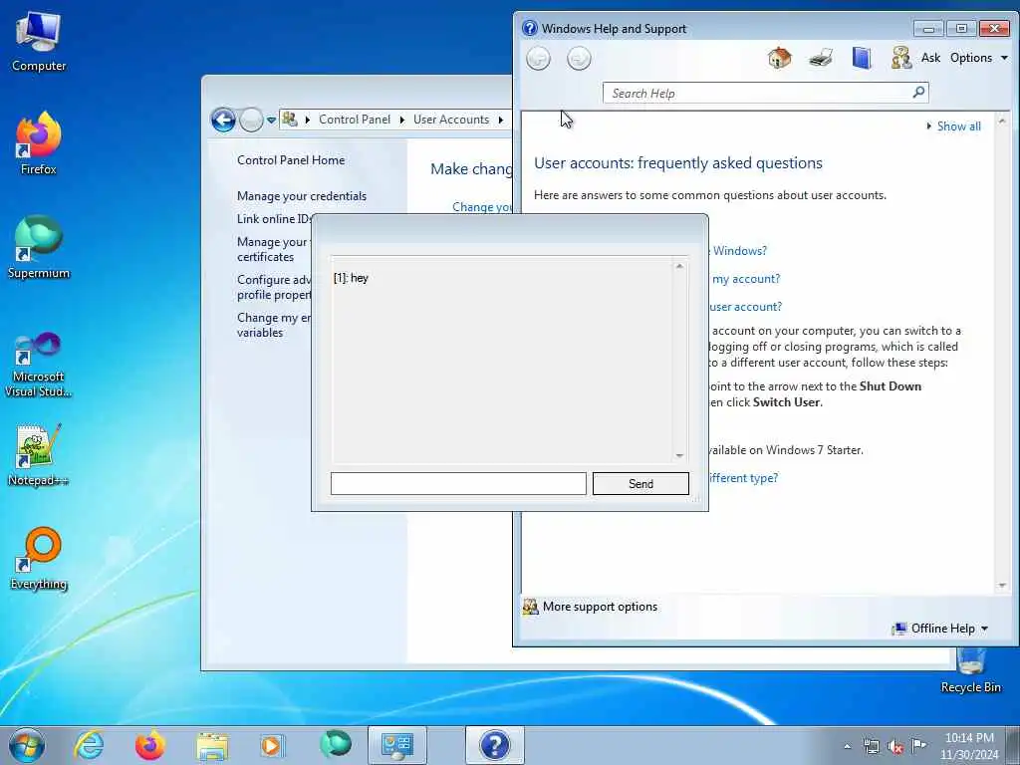
Task: Click the 'Windows?' help question link
Action: click(x=740, y=250)
